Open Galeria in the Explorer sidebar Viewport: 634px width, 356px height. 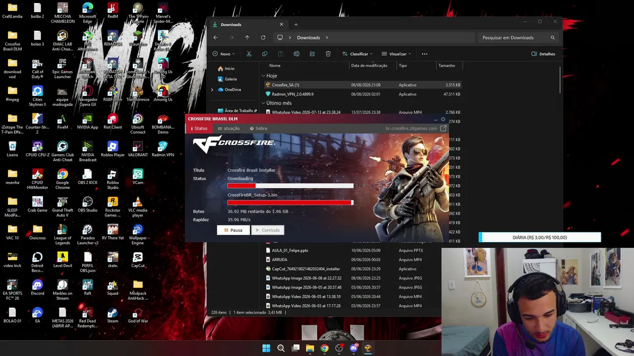coord(231,79)
